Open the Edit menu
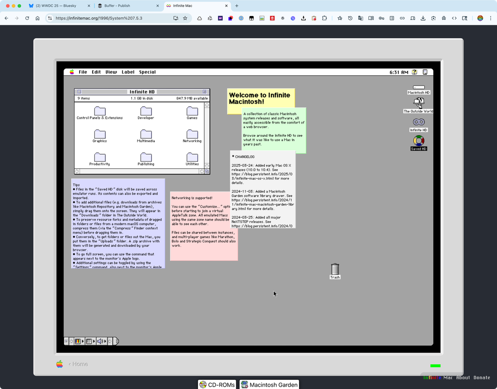 96,72
